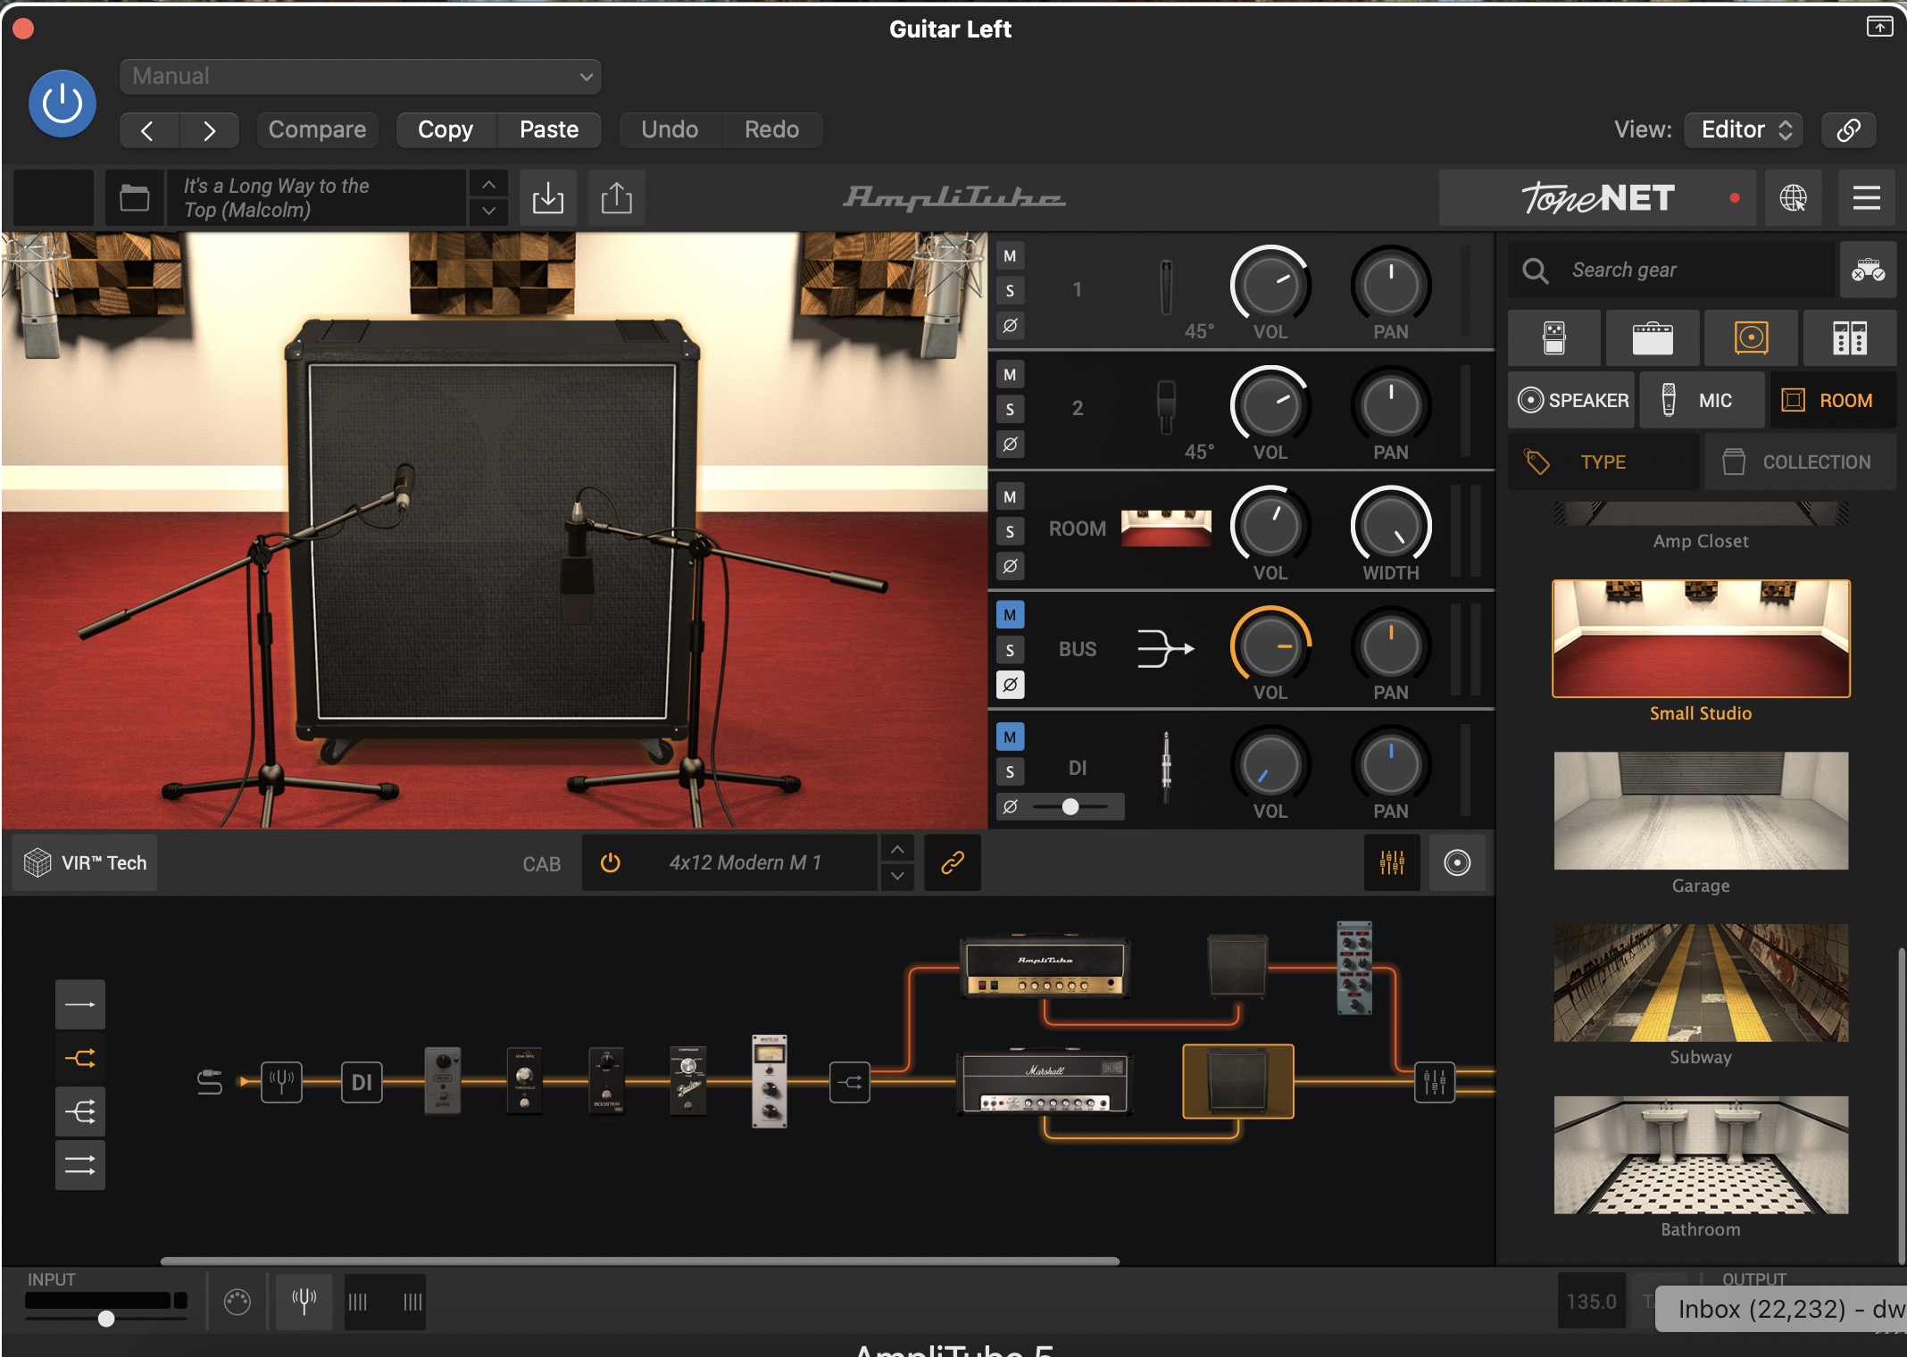Open the Manual preset dropdown
The height and width of the screenshot is (1357, 1907).
tap(361, 77)
